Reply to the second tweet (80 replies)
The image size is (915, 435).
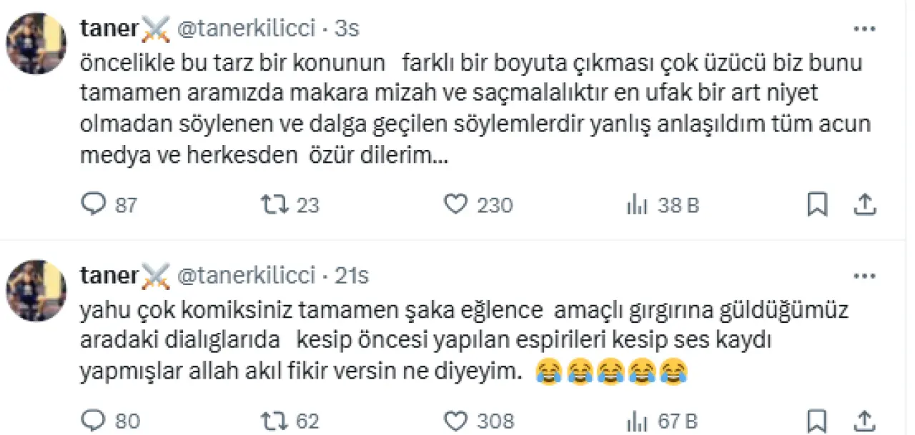[94, 421]
